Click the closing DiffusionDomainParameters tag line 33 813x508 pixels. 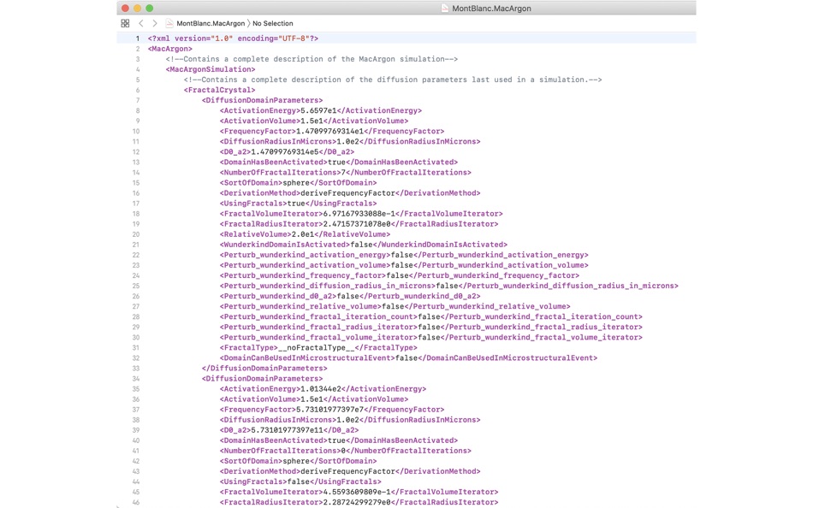[x=264, y=368]
